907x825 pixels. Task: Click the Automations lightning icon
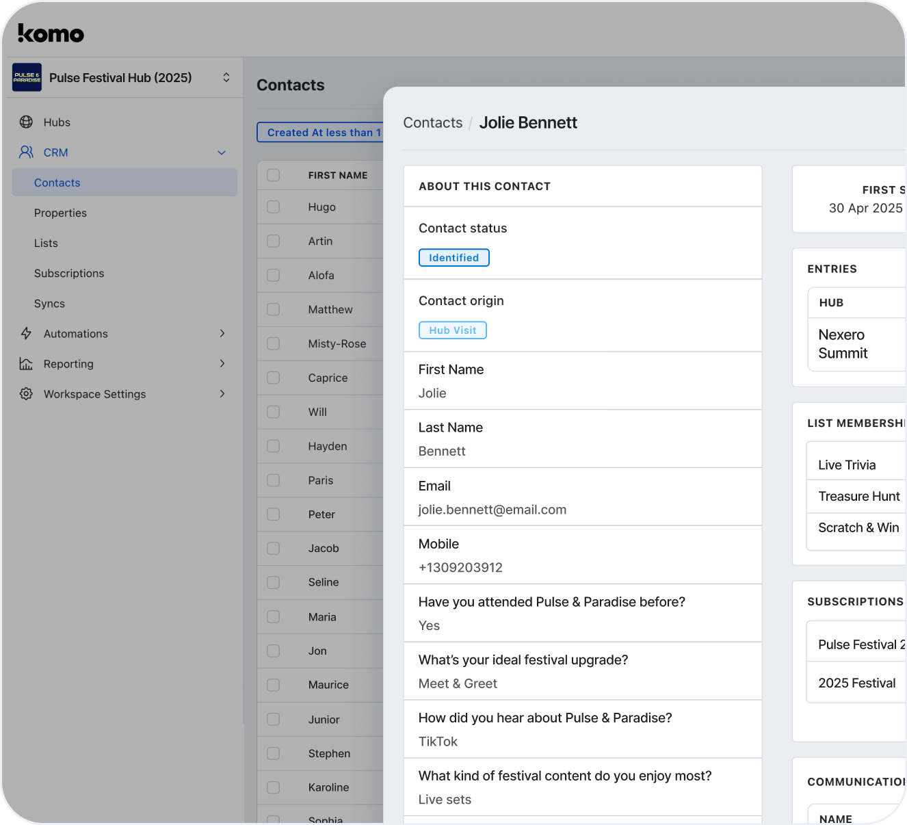tap(26, 333)
